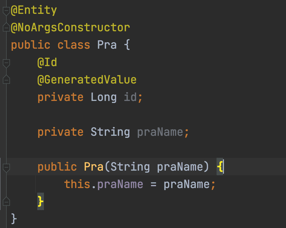Click the @Entity annotation text
Viewport: 286px width, 228px height.
pos(34,11)
